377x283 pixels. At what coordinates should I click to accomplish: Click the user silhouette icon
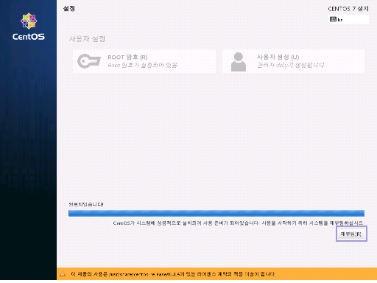239,62
